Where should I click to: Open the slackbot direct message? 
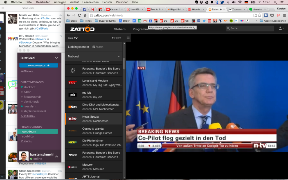[x=29, y=87]
